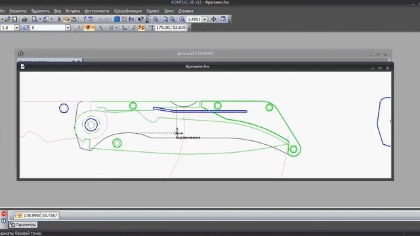The width and height of the screenshot is (420, 236).
Task: Click the document manager icon
Action: 46,19
